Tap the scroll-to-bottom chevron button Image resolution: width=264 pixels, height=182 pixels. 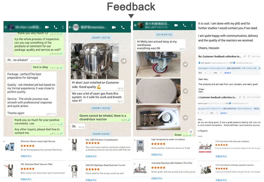click(191, 132)
